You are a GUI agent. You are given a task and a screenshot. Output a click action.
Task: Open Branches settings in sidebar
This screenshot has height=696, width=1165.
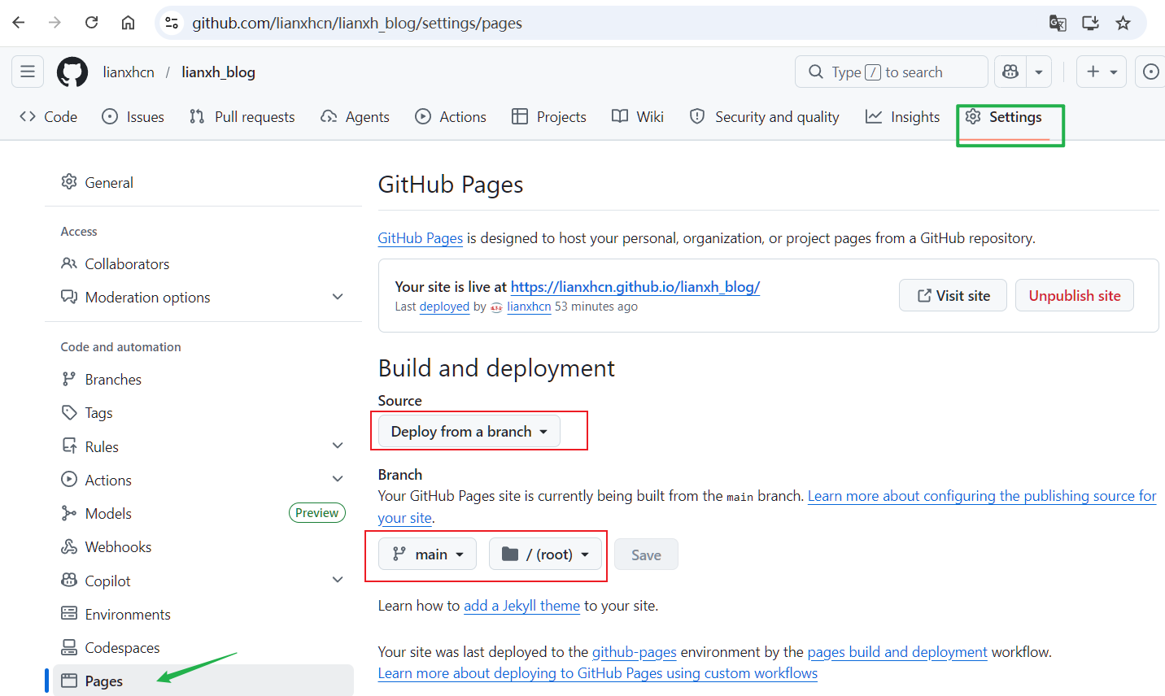click(203, 379)
